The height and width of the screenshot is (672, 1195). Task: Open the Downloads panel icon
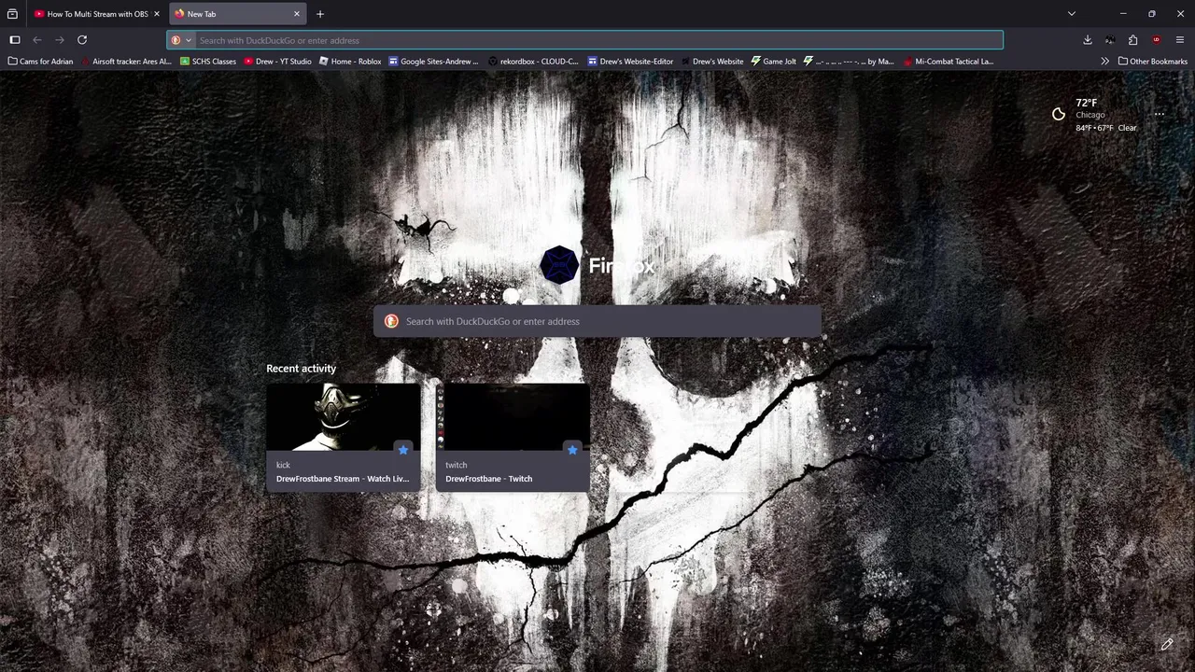[1088, 40]
